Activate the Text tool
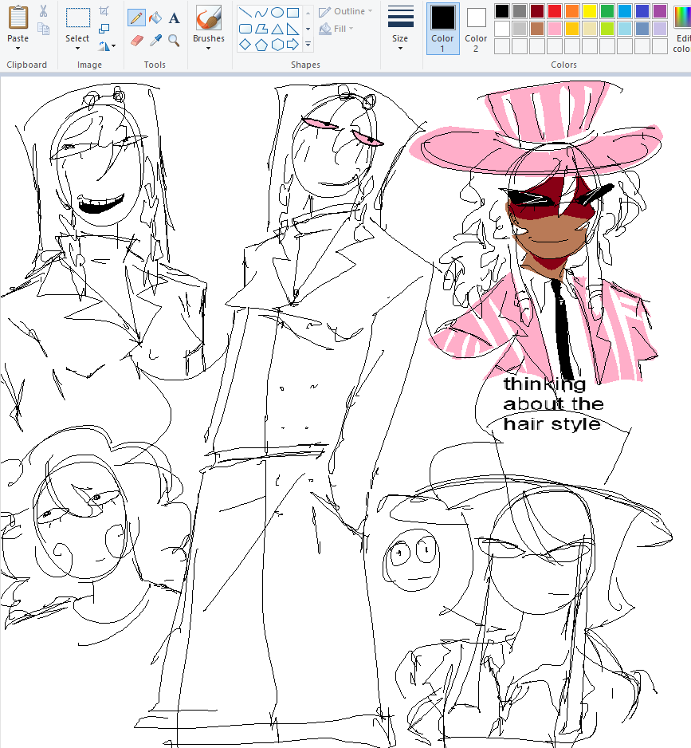This screenshot has height=748, width=691. tap(174, 18)
